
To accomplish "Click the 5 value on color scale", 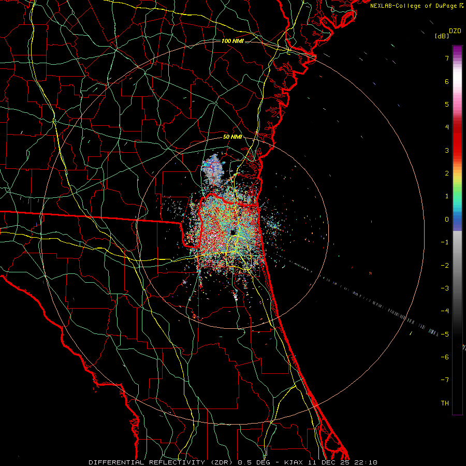I will click(447, 104).
